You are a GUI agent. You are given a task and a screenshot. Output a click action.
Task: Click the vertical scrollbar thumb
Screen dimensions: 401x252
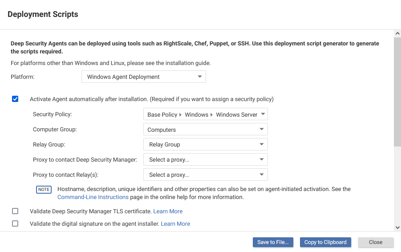[397, 92]
